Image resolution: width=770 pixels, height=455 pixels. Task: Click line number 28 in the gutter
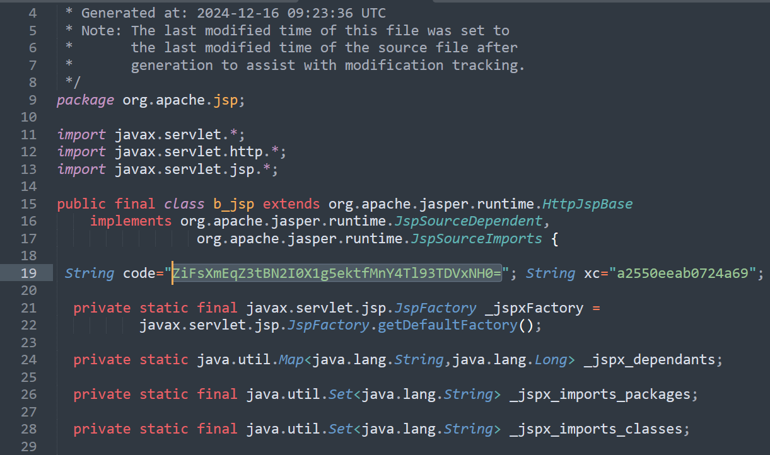click(x=29, y=429)
